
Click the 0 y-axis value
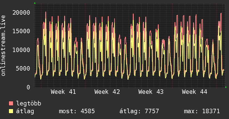pos(28,87)
